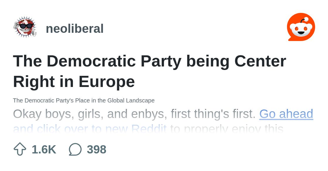Viewport: 328px width, 171px height.
Task: Open the 398 comments count
Action: [96, 149]
